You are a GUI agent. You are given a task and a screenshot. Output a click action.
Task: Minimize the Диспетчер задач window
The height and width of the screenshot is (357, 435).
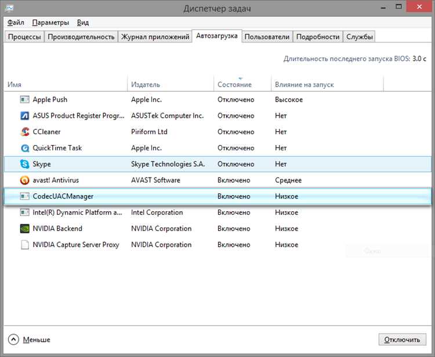tap(383, 7)
